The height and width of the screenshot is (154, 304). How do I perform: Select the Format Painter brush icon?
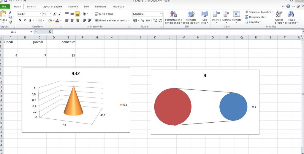[x=10, y=22]
